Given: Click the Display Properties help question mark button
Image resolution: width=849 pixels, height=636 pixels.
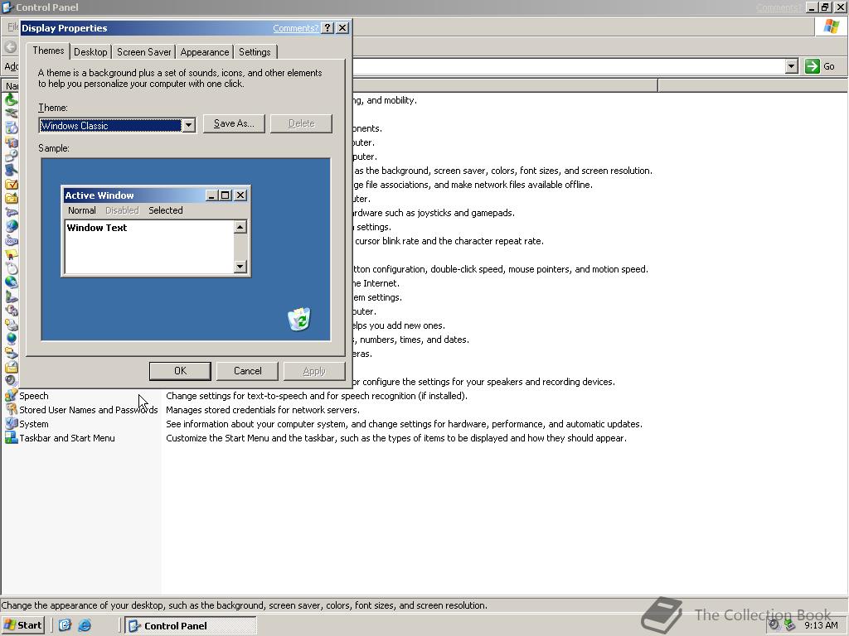Looking at the screenshot, I should coord(327,28).
